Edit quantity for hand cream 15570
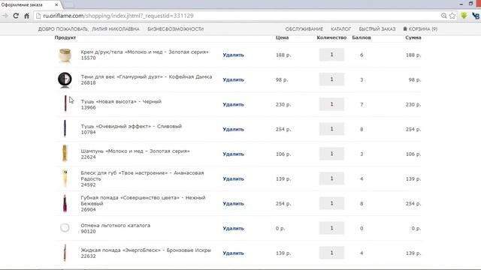This screenshot has width=481, height=270. pyautogui.click(x=331, y=55)
